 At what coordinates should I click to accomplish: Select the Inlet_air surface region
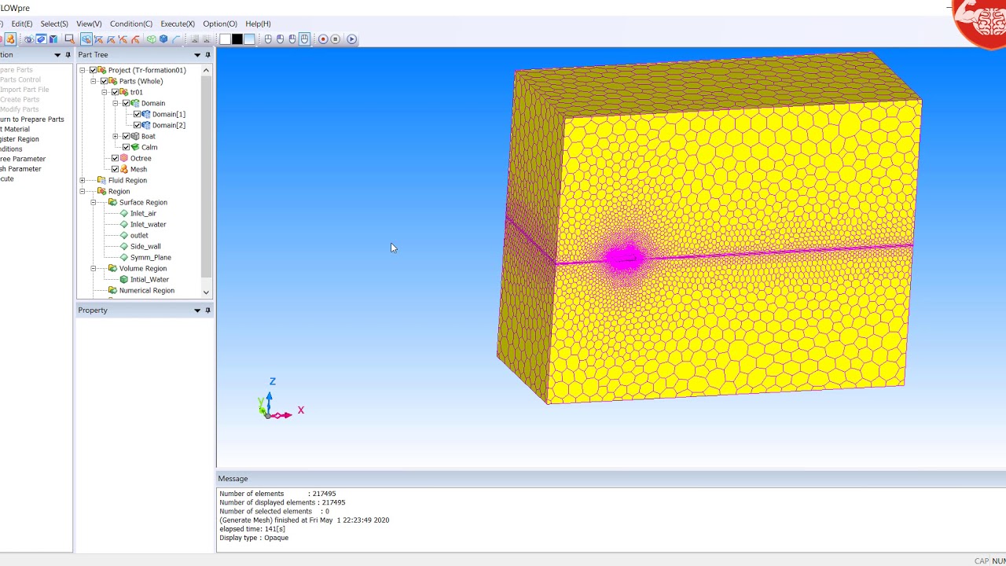143,213
